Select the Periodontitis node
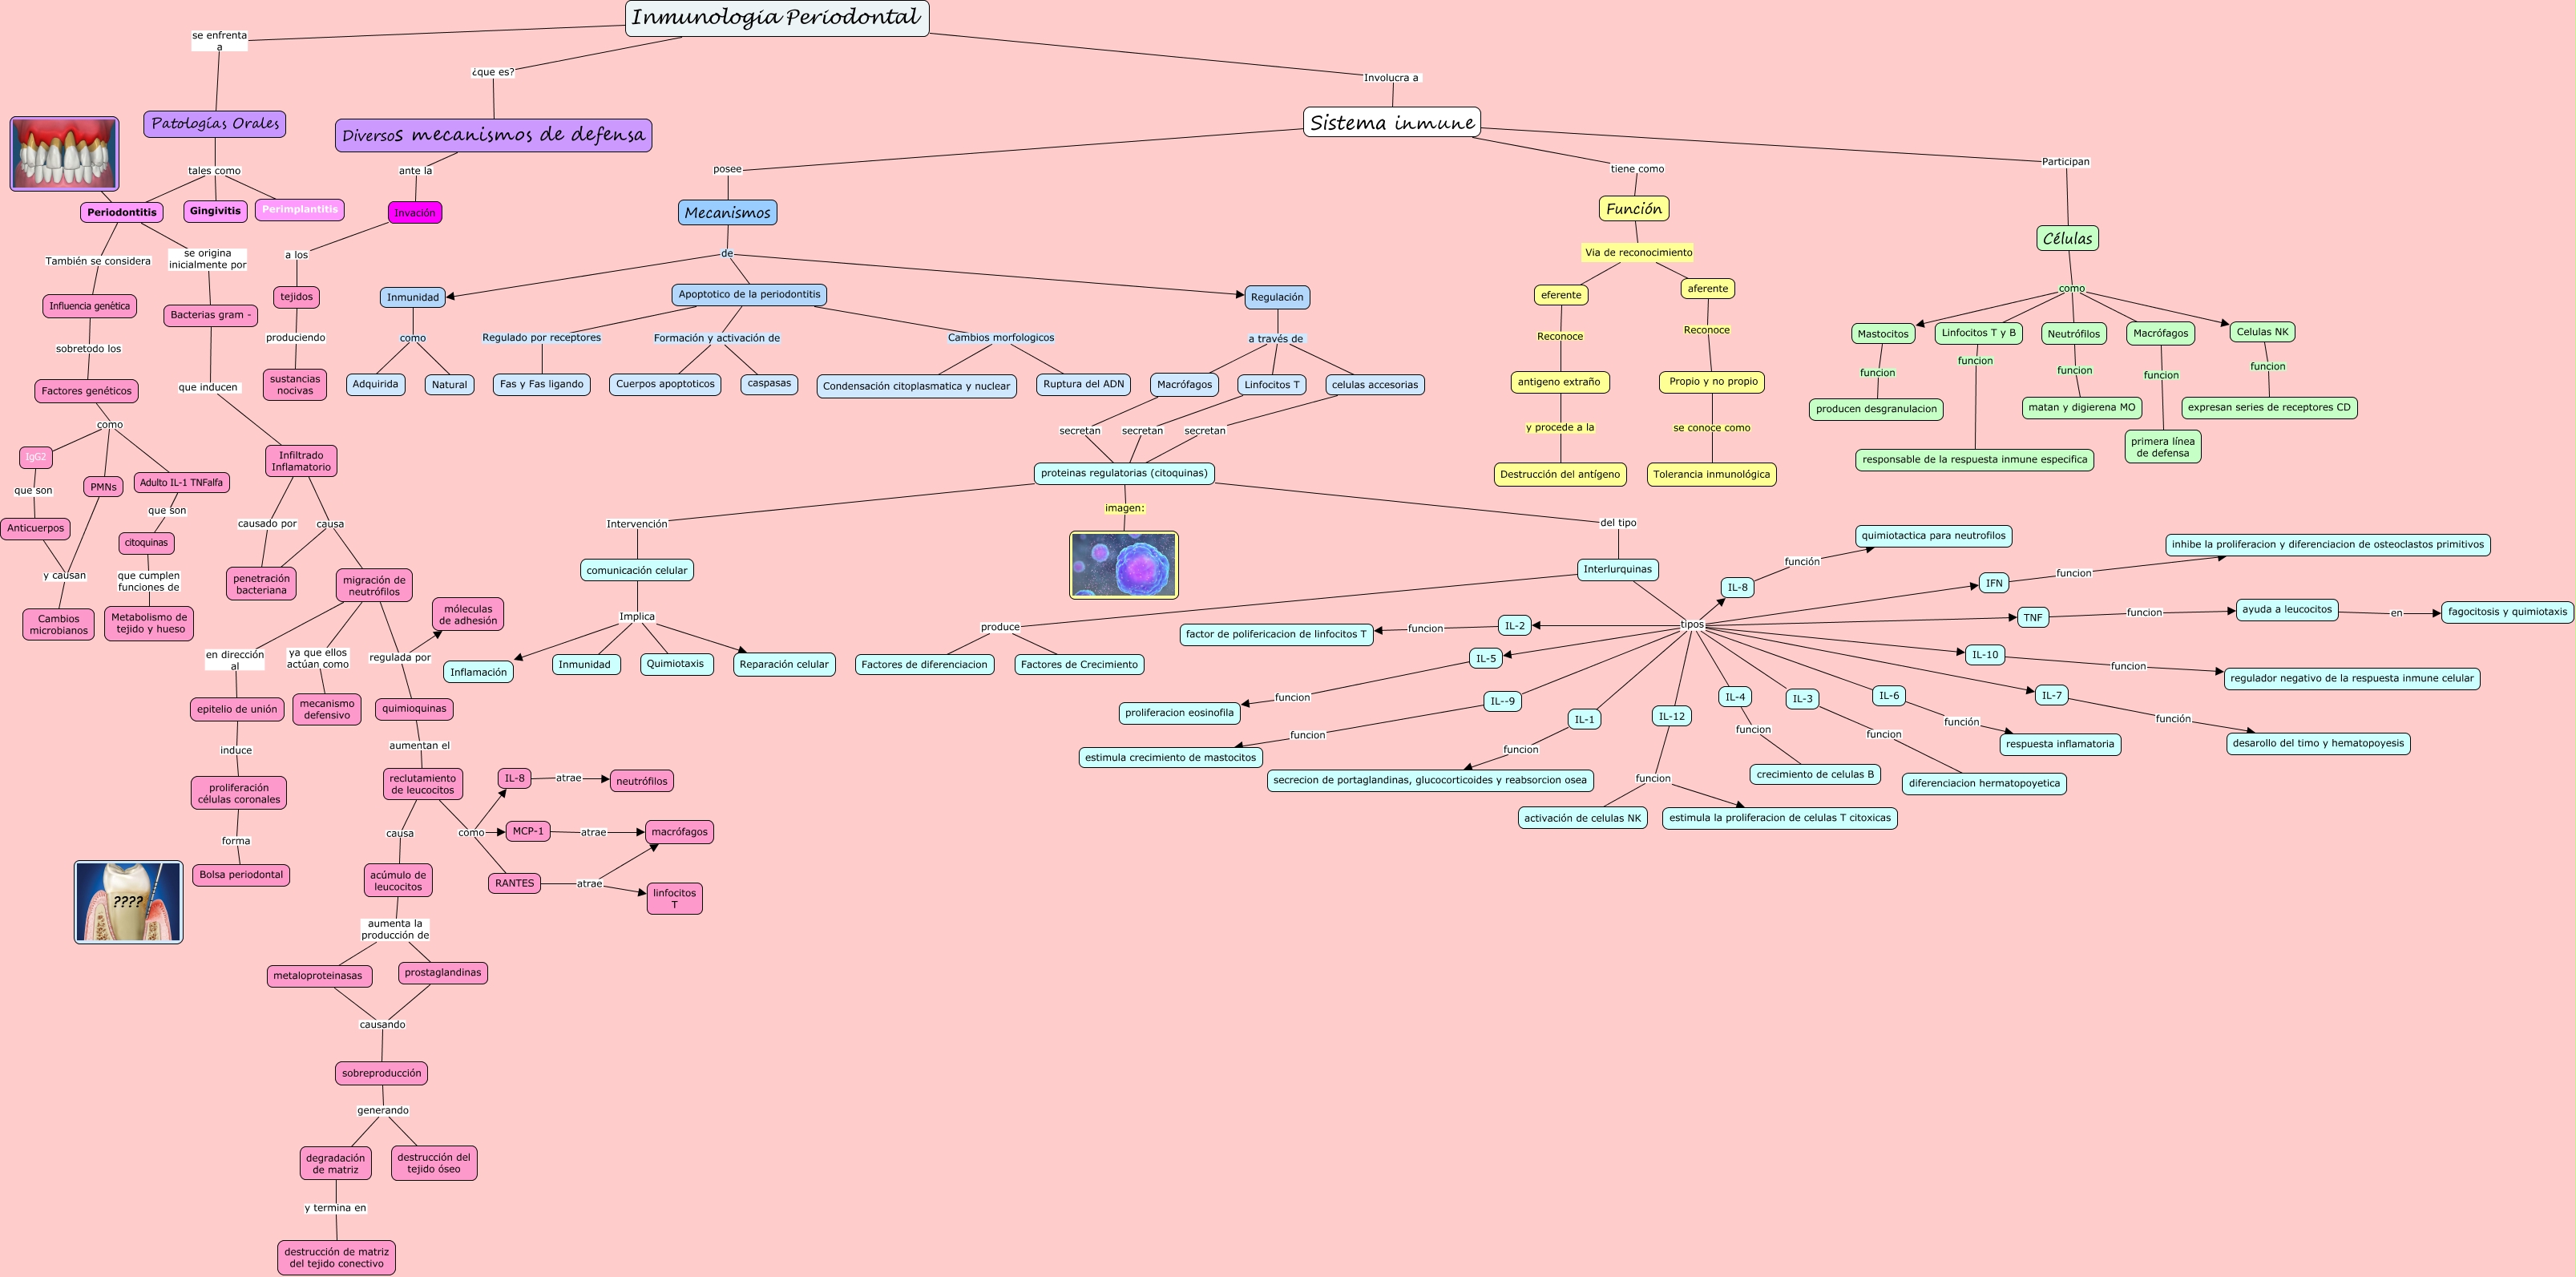The height and width of the screenshot is (1277, 2576). click(122, 212)
